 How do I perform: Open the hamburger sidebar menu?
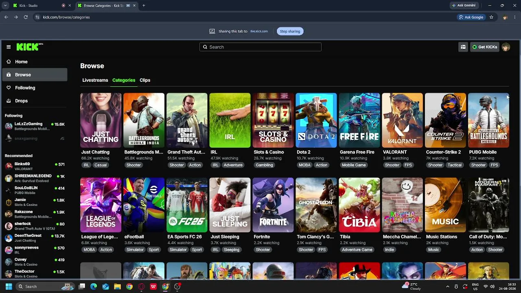pos(9,47)
